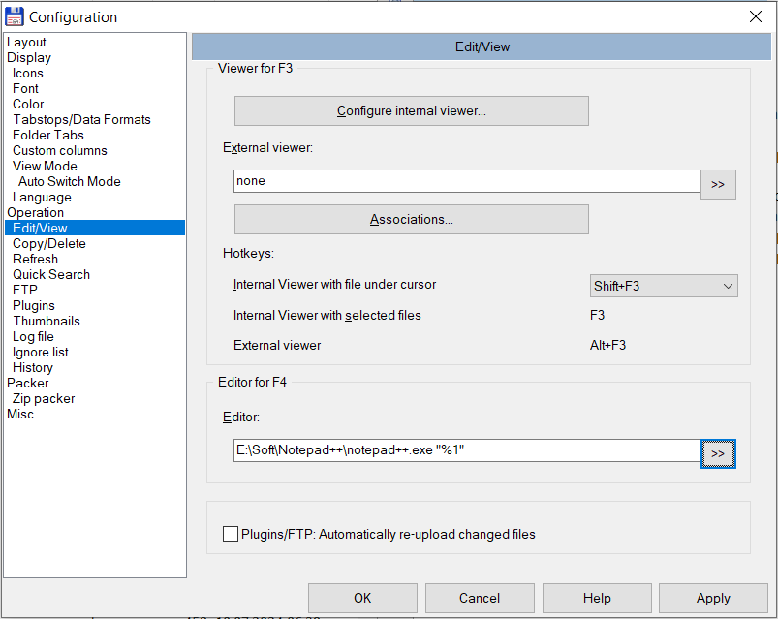
Task: Click the >> button beside Editor field
Action: 718,453
